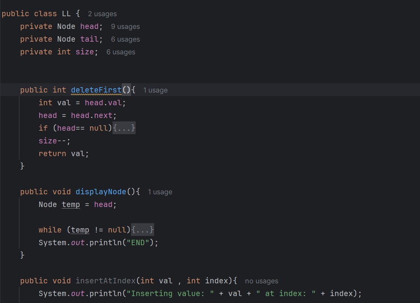The width and height of the screenshot is (420, 303).
Task: Click the insertAtIndex method name
Action: tap(106, 281)
